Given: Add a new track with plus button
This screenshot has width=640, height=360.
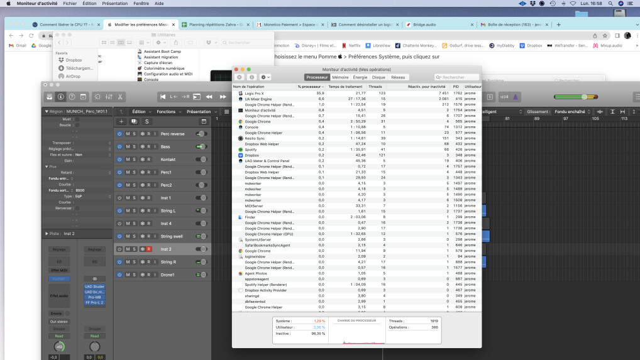Looking at the screenshot, I should point(121,121).
